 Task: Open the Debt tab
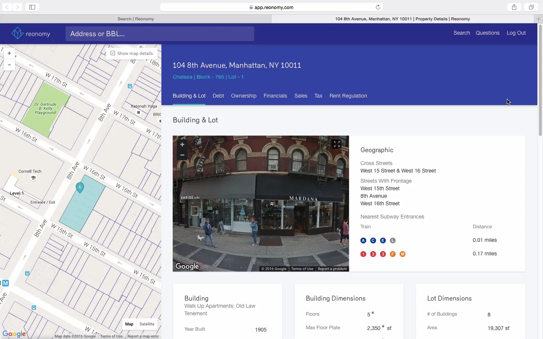218,96
